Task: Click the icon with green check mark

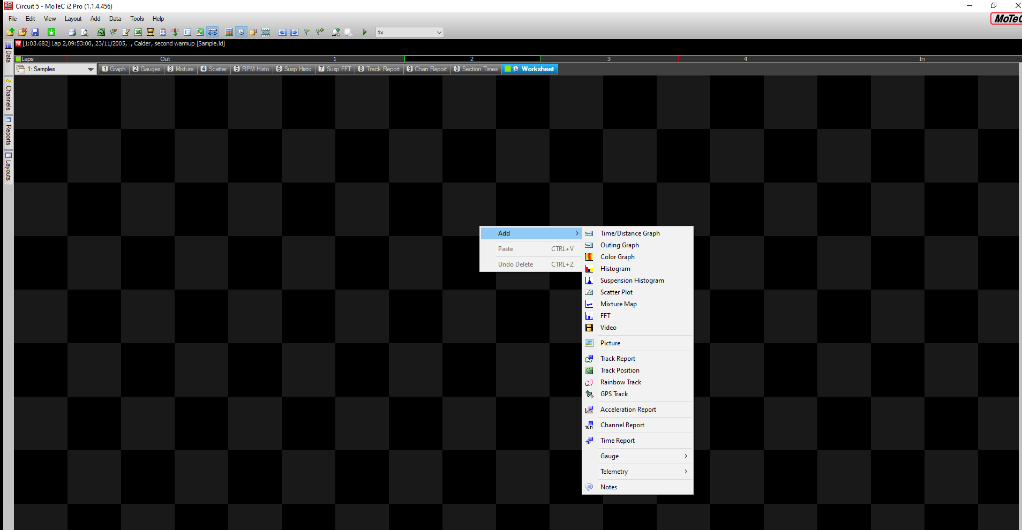Action: pyautogui.click(x=200, y=32)
